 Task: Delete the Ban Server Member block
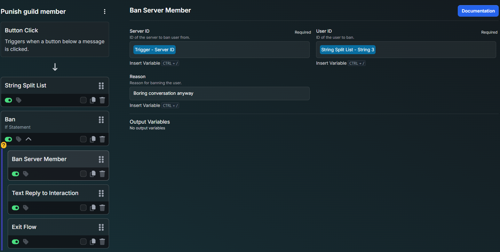(x=102, y=174)
